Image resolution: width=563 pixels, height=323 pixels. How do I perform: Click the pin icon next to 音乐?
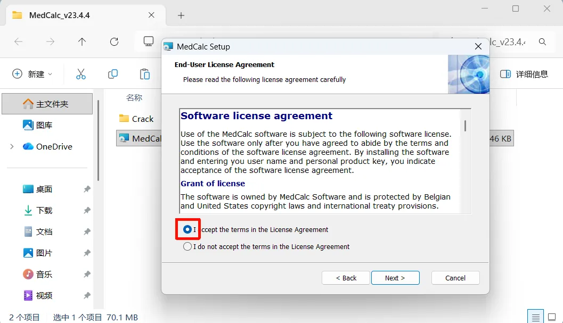(87, 274)
